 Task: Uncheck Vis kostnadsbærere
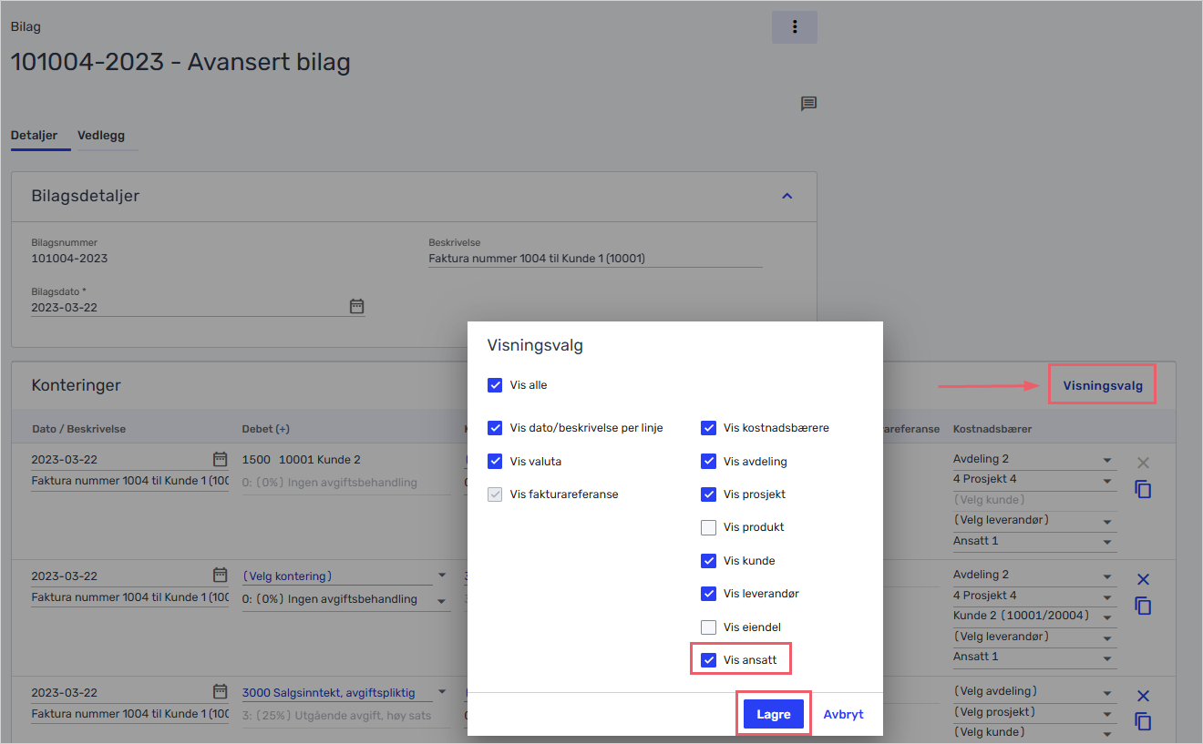(x=708, y=428)
